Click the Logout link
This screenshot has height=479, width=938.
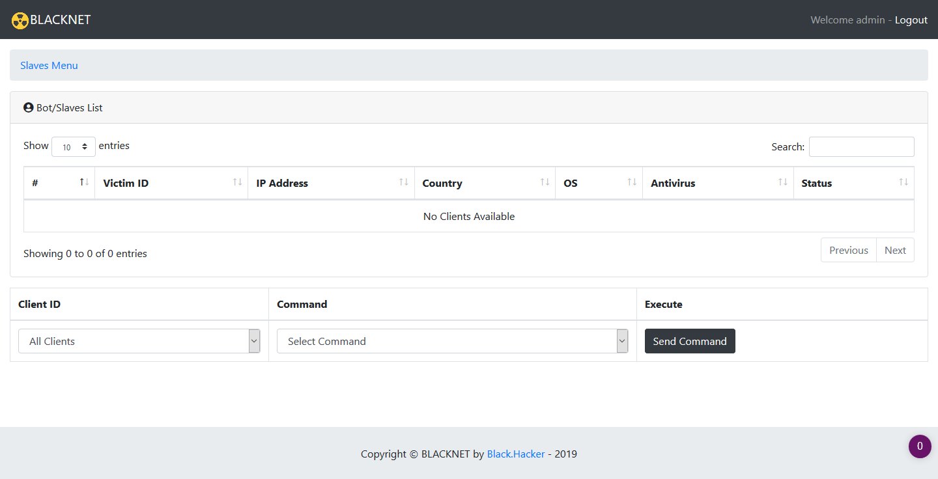911,20
